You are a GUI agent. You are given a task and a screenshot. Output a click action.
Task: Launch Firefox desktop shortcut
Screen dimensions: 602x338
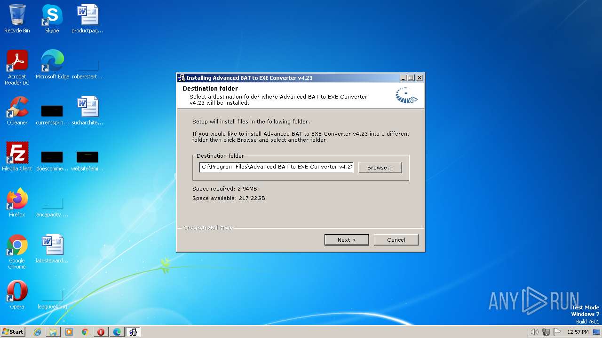[x=17, y=203]
